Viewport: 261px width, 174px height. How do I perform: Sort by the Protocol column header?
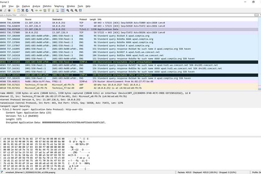[83, 19]
